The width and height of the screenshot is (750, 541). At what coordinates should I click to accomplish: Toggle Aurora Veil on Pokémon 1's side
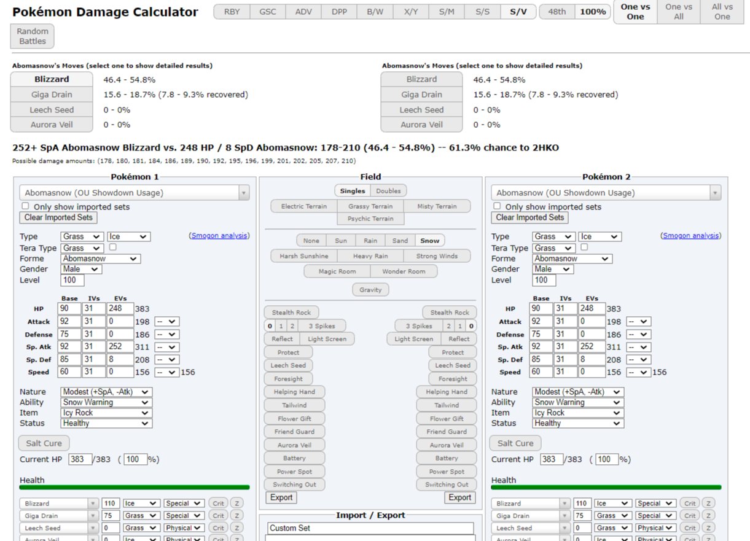coord(294,445)
